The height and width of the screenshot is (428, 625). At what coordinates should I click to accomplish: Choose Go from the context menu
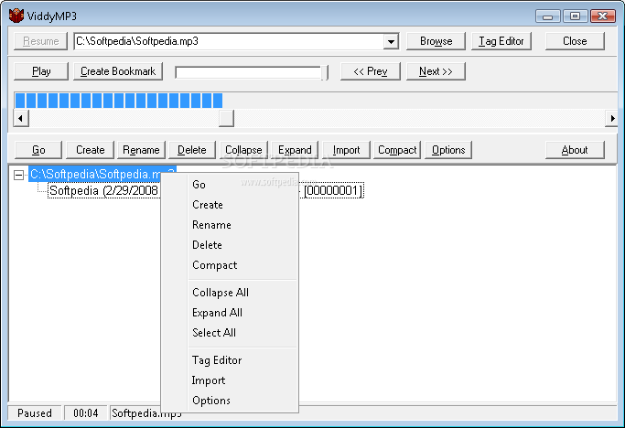pos(243,185)
